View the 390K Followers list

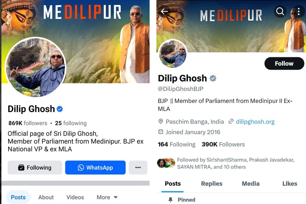tap(223, 144)
